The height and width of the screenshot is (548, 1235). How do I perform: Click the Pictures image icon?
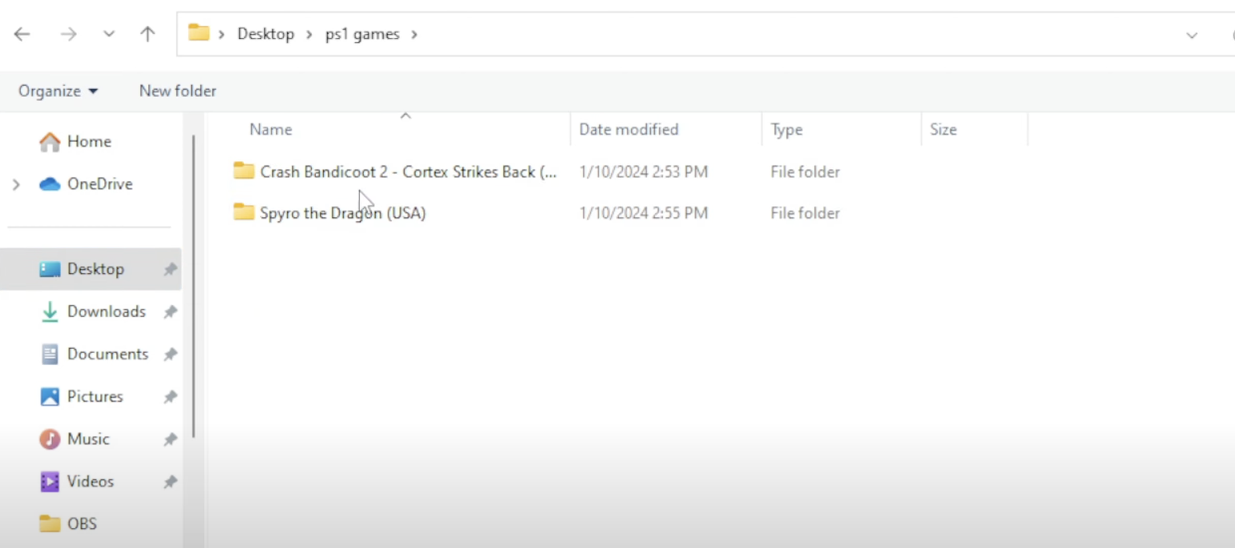pyautogui.click(x=49, y=396)
